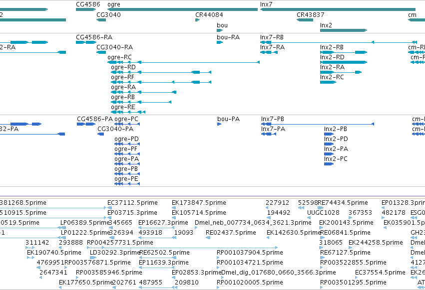Screen dimensions: 425x290
Task: Click the ogre-RB transcript label
Action: coord(123,97)
